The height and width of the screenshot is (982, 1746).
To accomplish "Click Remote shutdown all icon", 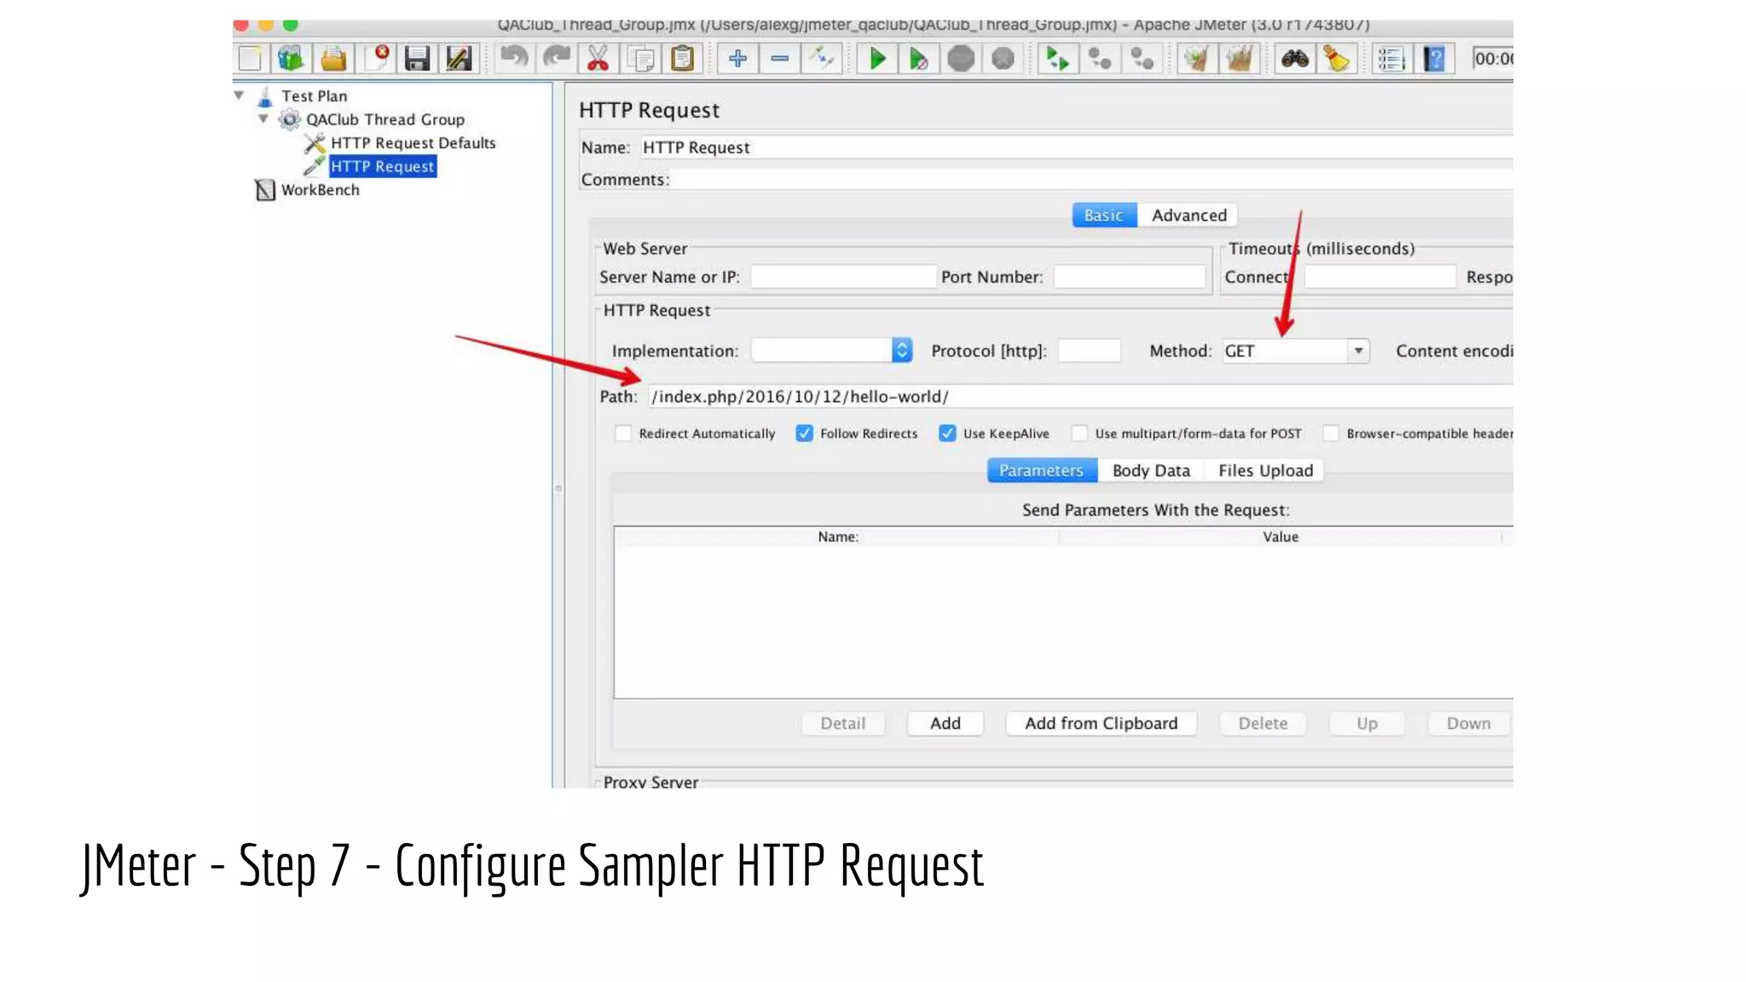I will (x=1142, y=59).
